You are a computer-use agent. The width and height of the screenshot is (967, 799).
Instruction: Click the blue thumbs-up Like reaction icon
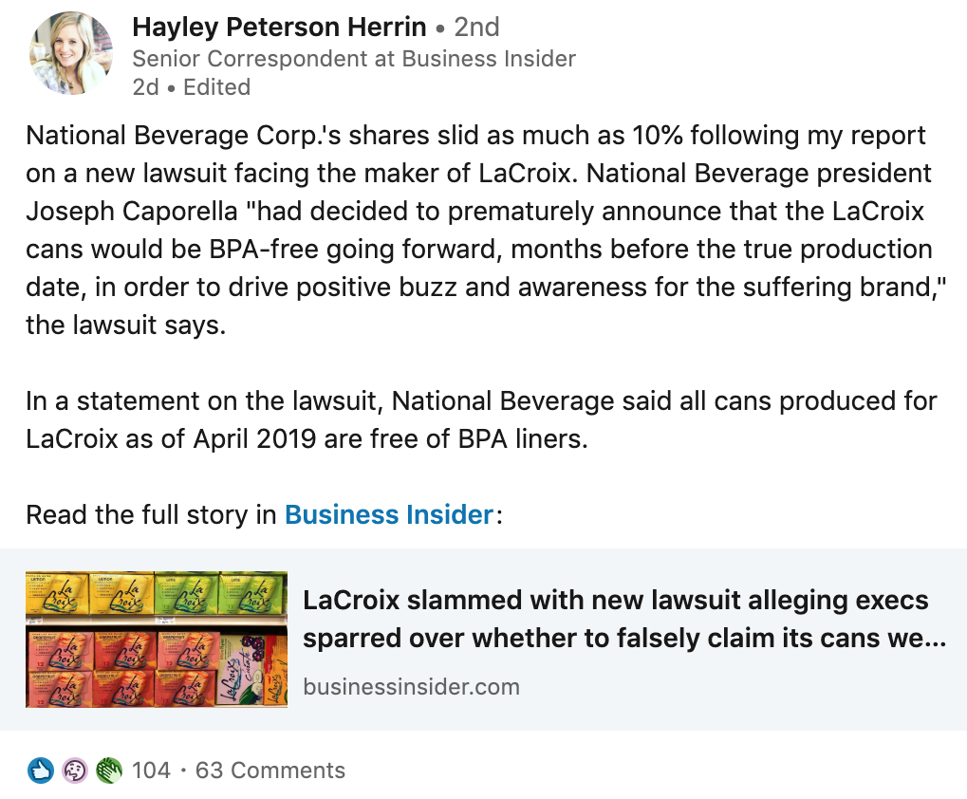point(40,771)
